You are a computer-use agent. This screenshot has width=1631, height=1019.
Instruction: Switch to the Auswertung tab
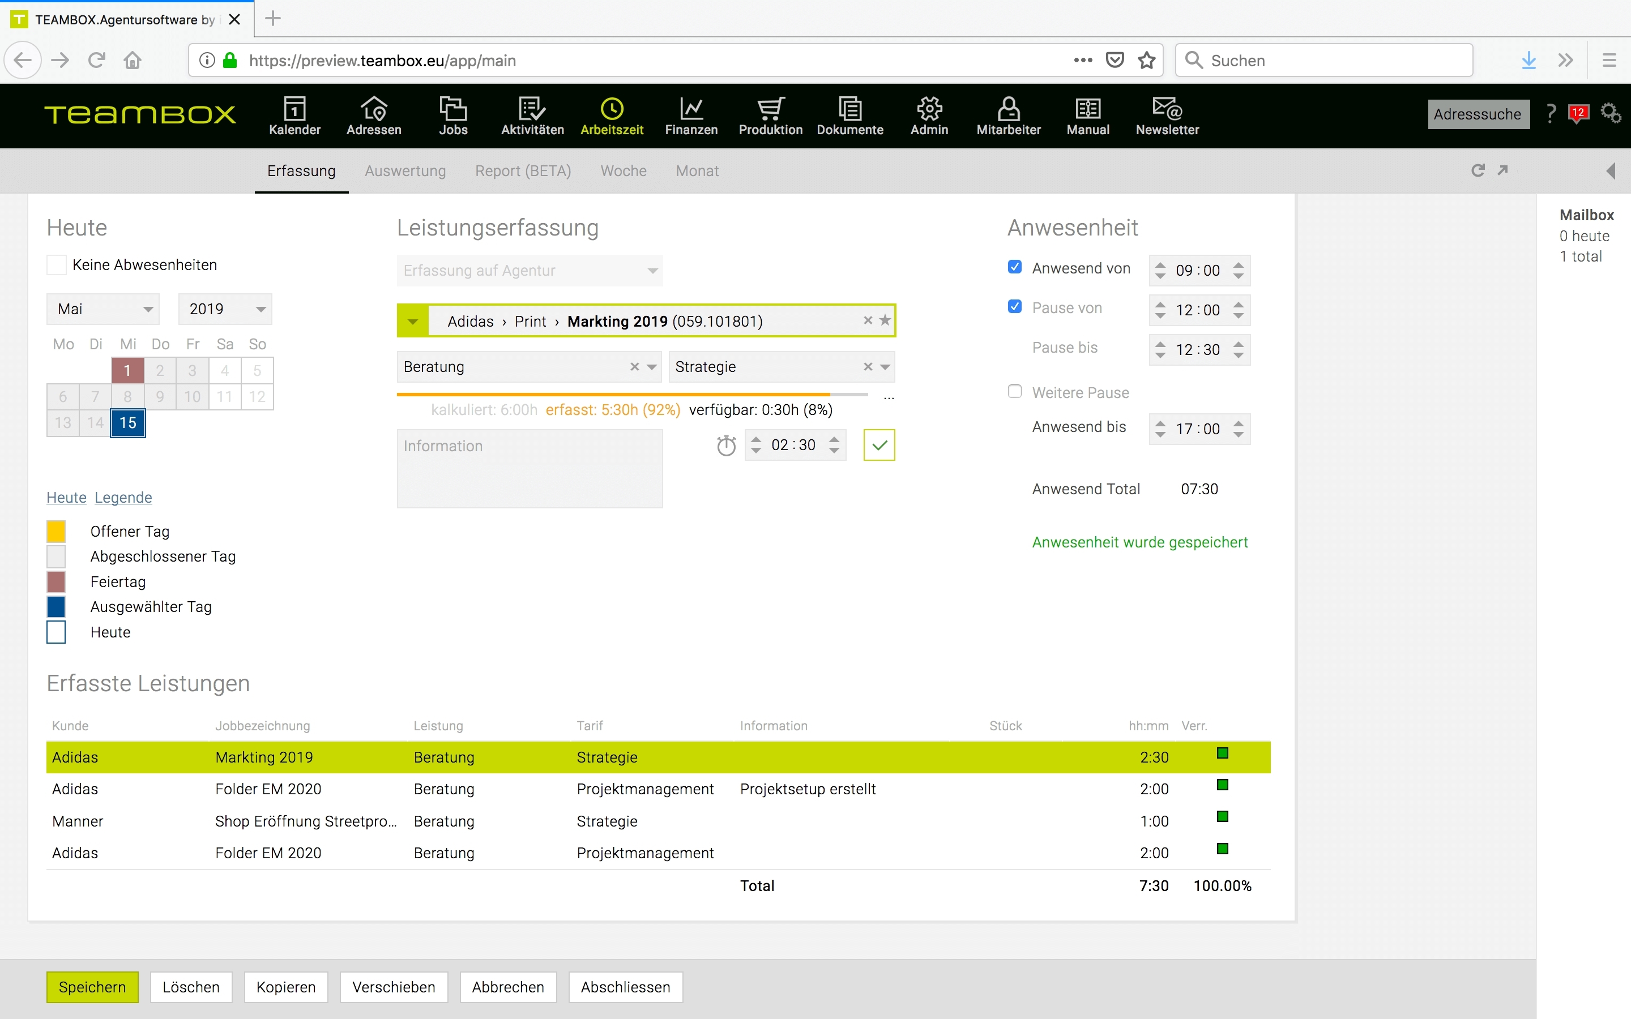click(405, 171)
